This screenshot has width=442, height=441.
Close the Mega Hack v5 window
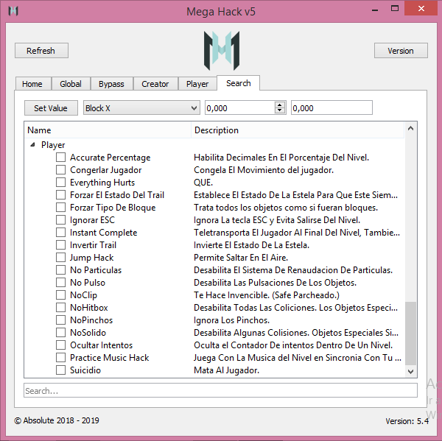pos(421,8)
